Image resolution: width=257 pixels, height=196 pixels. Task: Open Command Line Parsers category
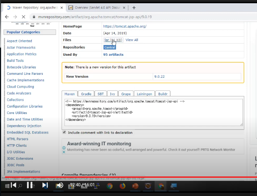[25, 74]
